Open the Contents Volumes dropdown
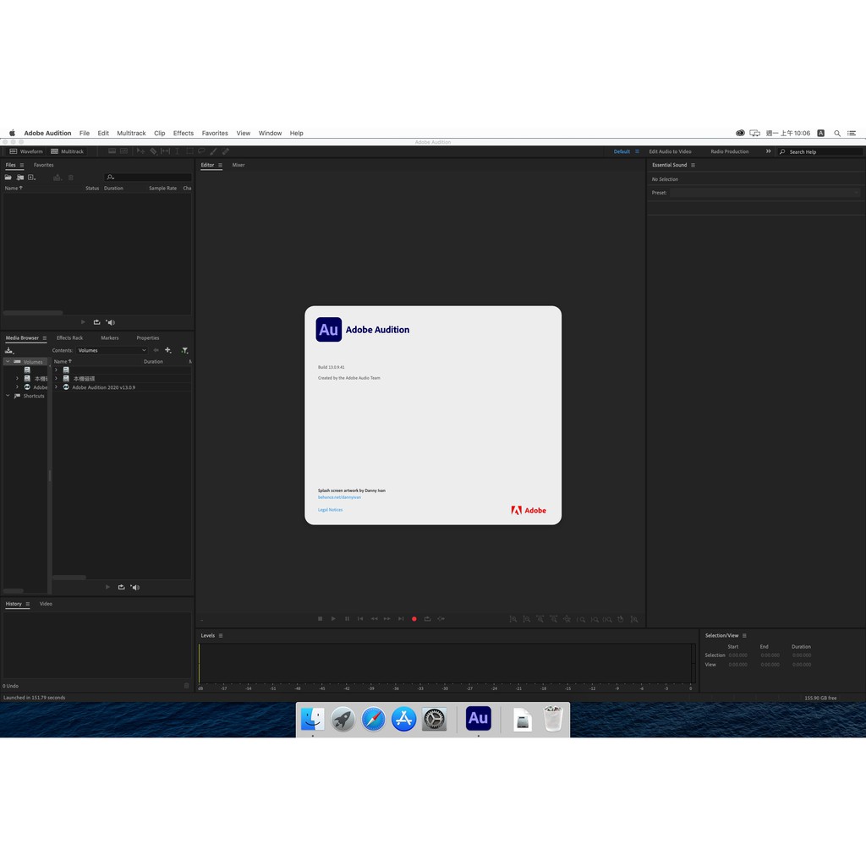Viewport: 866px width, 866px height. (112, 351)
